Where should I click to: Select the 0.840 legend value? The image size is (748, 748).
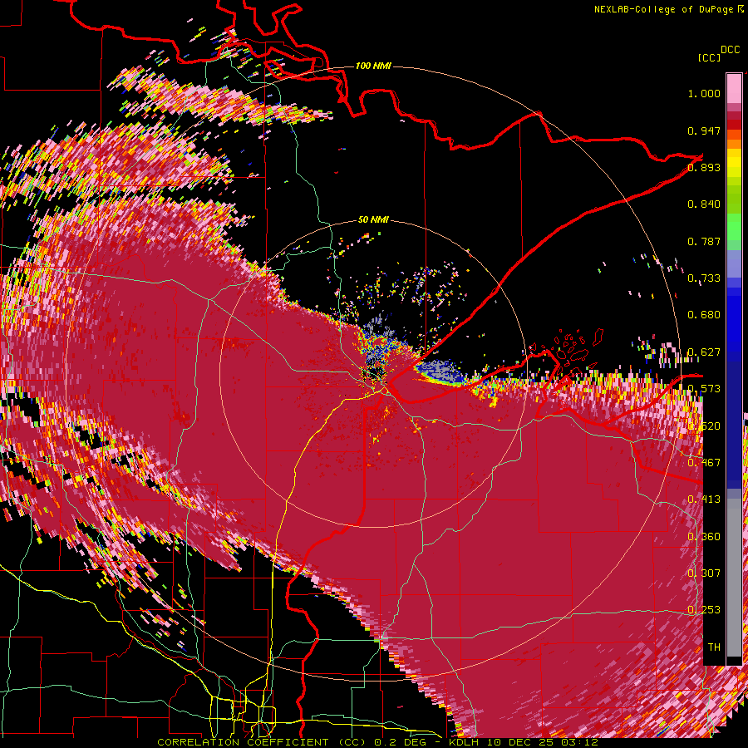pos(704,204)
